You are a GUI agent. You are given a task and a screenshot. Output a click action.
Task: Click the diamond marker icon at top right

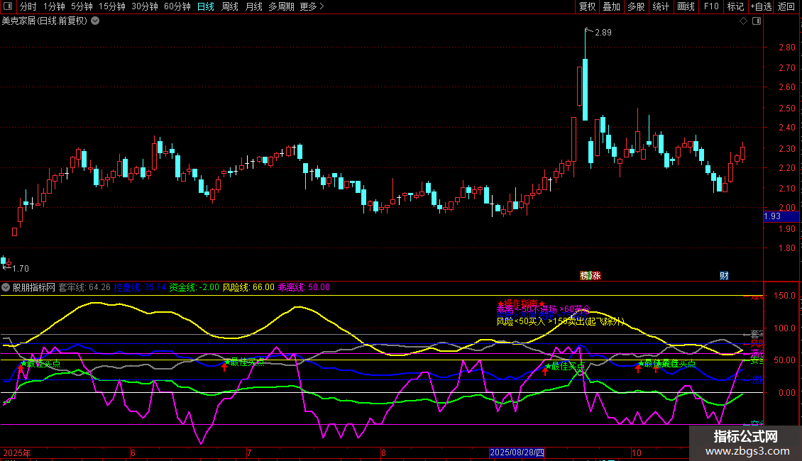[743, 21]
